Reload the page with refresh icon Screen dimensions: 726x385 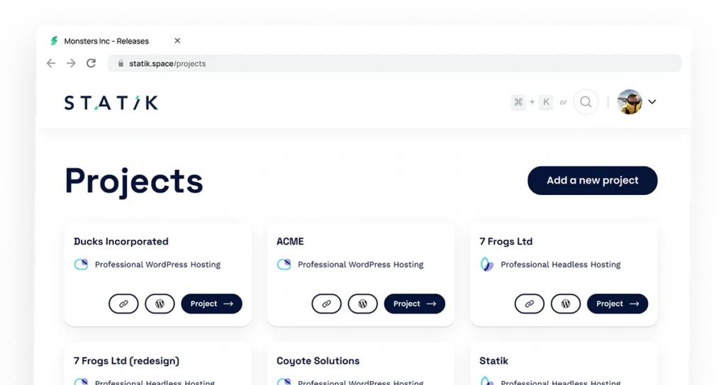click(91, 63)
